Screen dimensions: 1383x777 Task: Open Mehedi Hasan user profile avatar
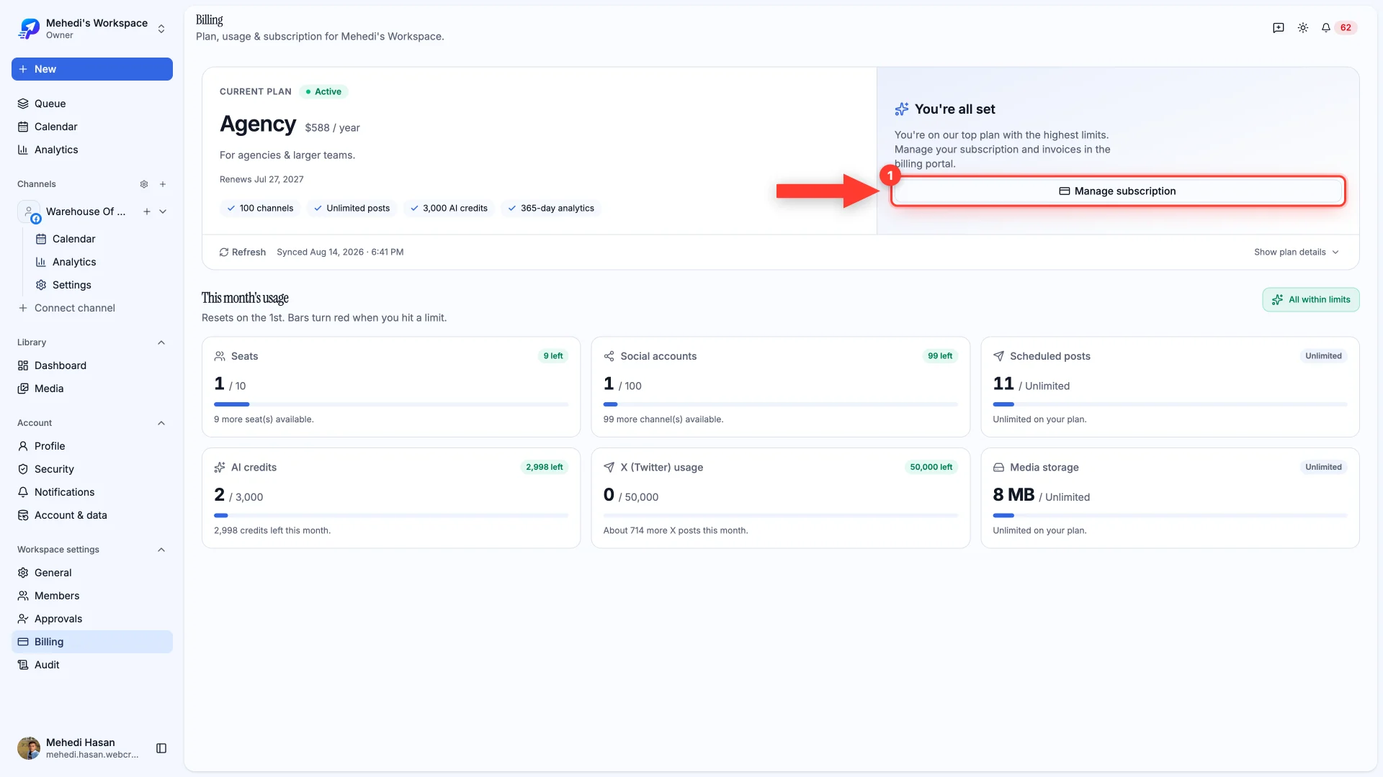[x=29, y=748]
